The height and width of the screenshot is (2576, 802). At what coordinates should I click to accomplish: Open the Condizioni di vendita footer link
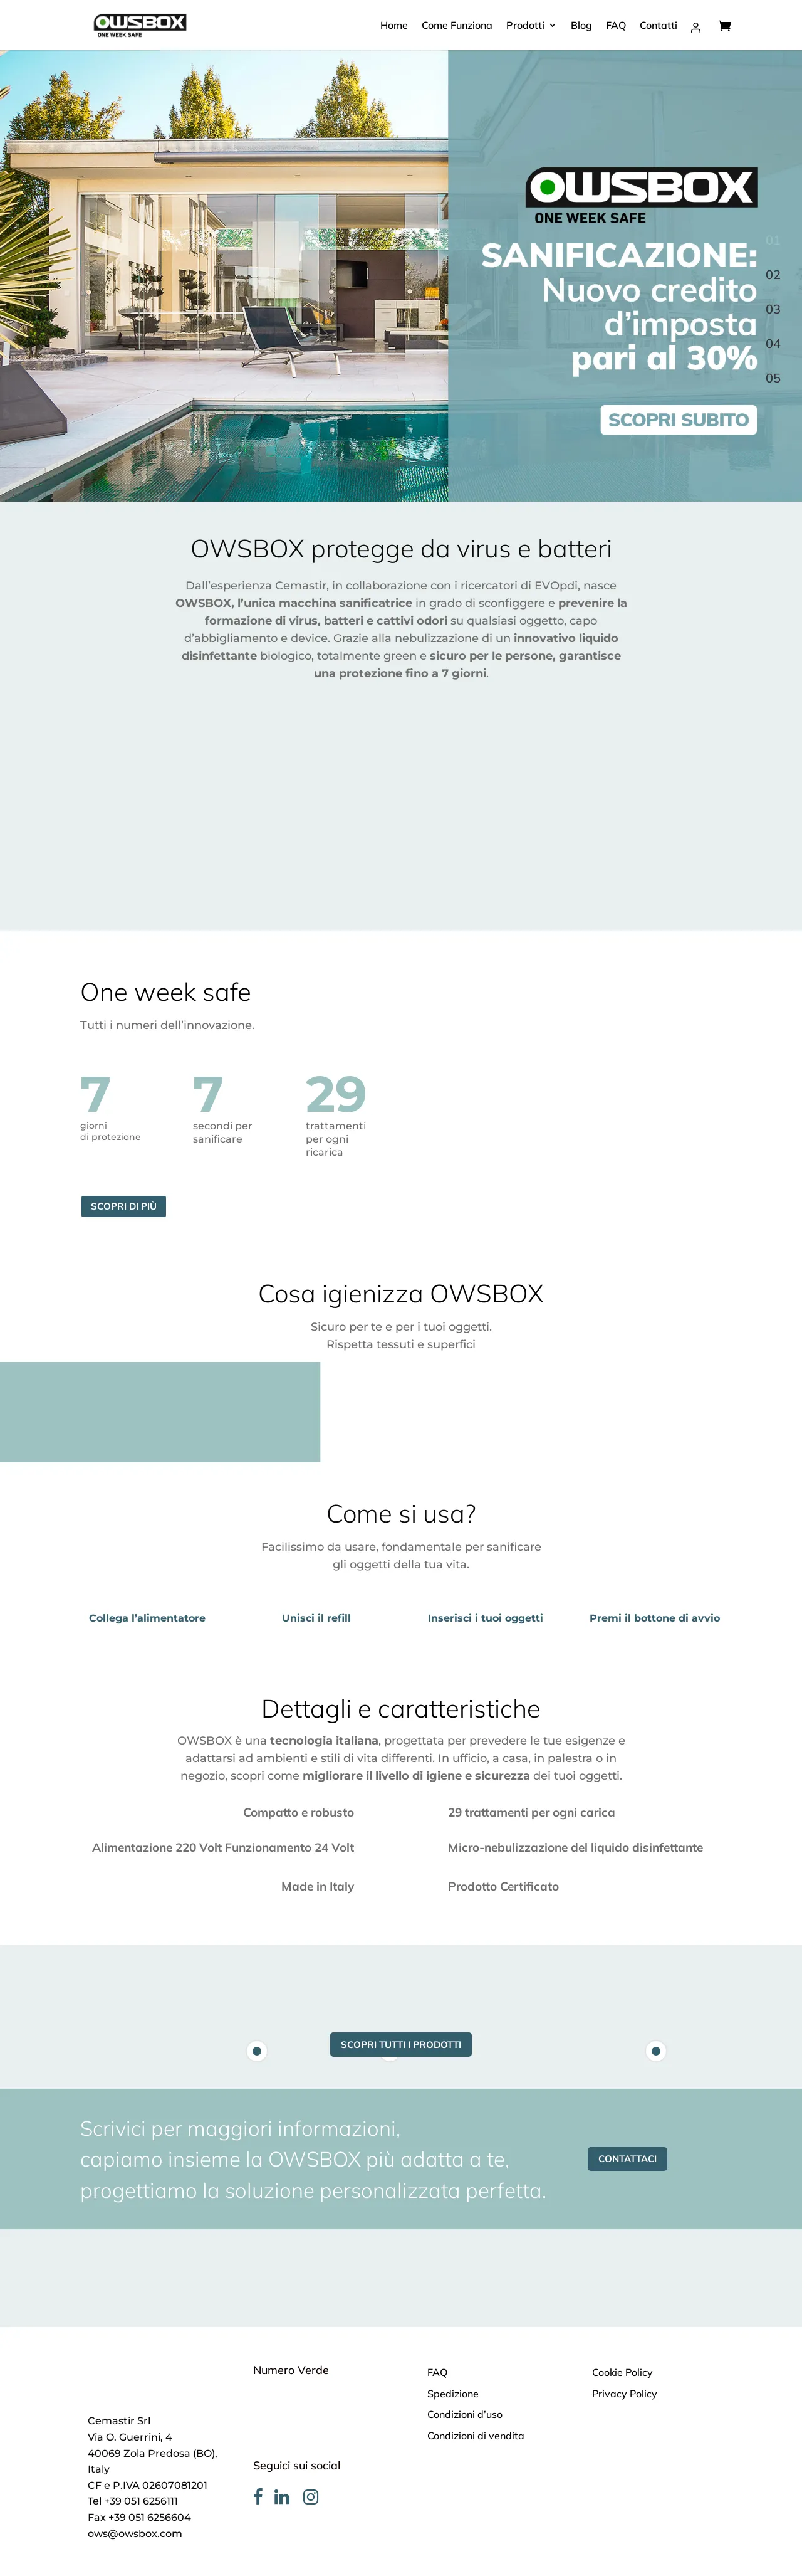click(476, 2436)
